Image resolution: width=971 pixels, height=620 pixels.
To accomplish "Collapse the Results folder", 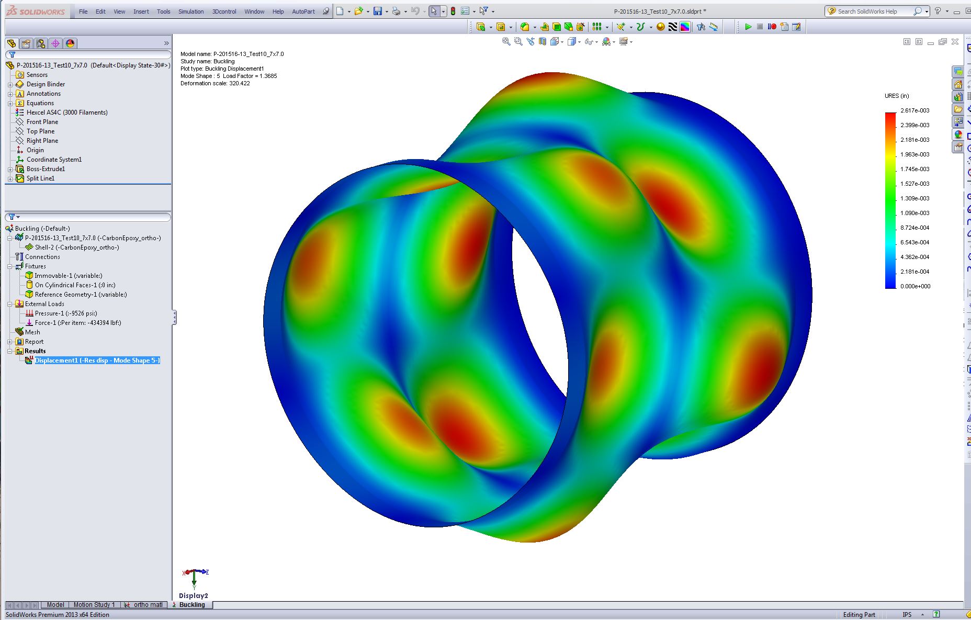I will pos(9,351).
